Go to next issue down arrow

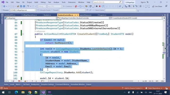[36, 81]
